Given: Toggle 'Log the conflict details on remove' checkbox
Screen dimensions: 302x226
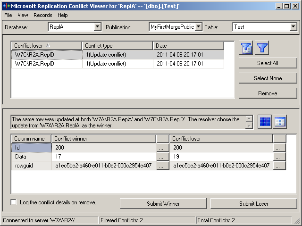Looking at the screenshot, I should (14, 202).
